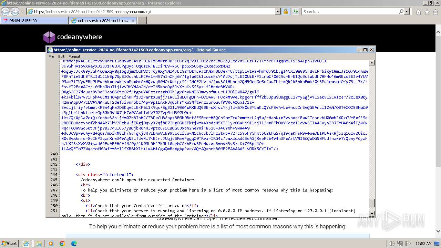This screenshot has width=441, height=248.
Task: Expand the search provider dropdown arrow
Action: [407, 11]
